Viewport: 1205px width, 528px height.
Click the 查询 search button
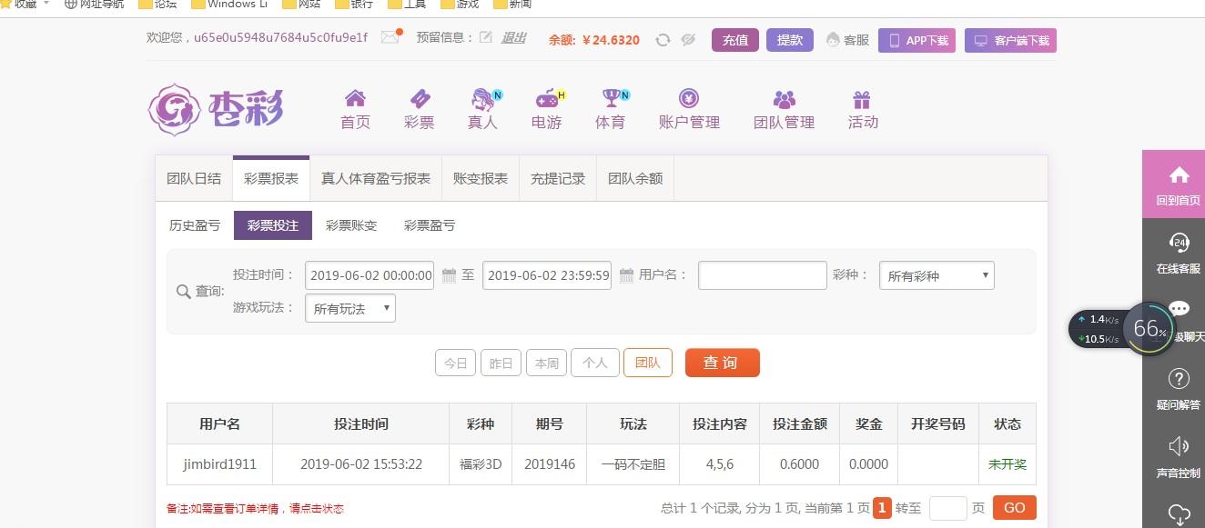click(723, 363)
